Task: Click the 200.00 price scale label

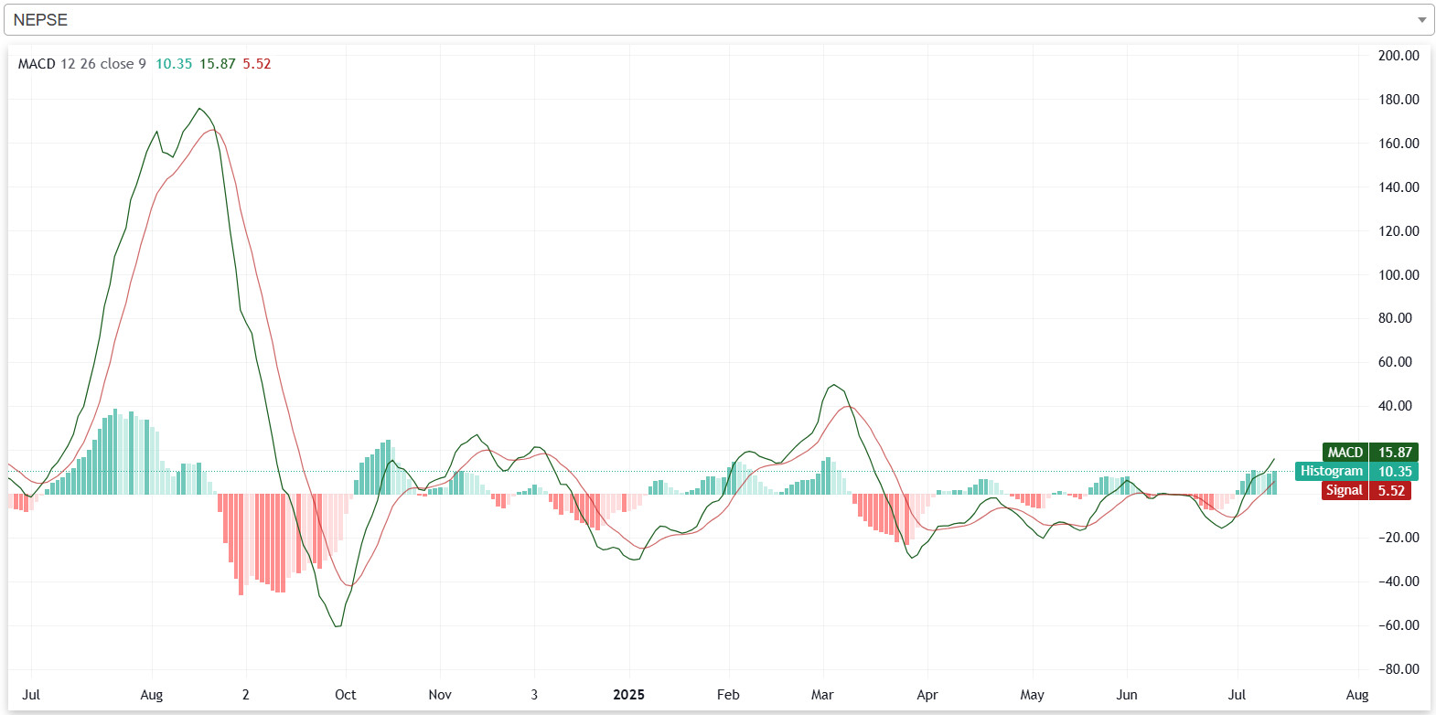Action: click(1398, 56)
